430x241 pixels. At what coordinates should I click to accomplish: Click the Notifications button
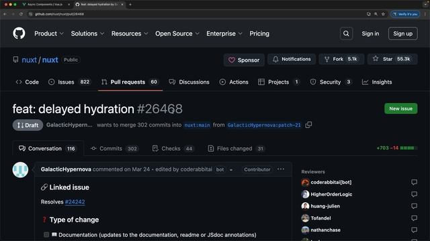tap(292, 59)
